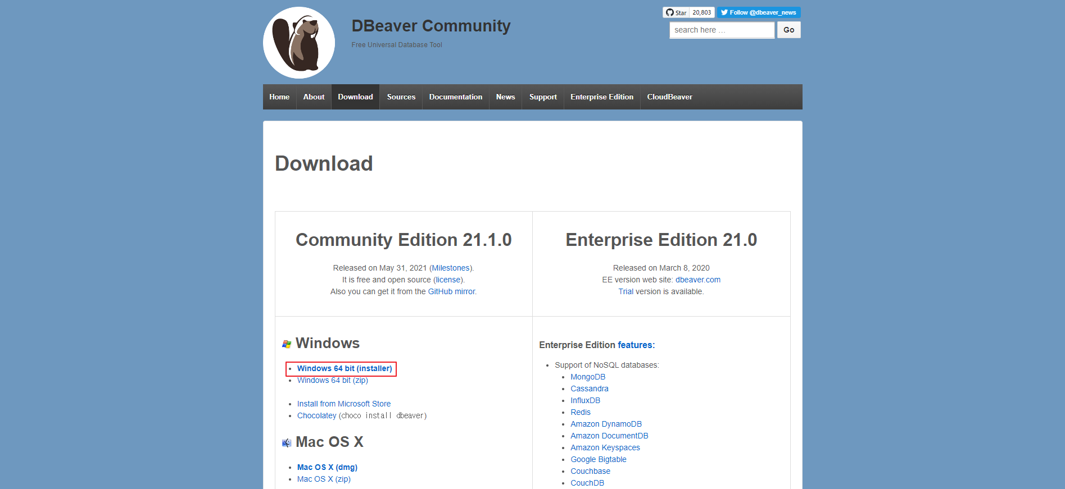The image size is (1065, 489).
Task: Click the choco install dbeaver command text
Action: (x=384, y=416)
